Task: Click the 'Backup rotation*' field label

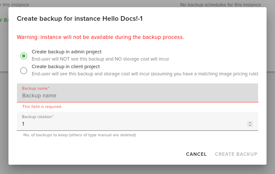Action: tap(38, 116)
